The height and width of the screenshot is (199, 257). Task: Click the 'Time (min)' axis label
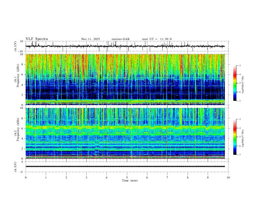pos(130,180)
